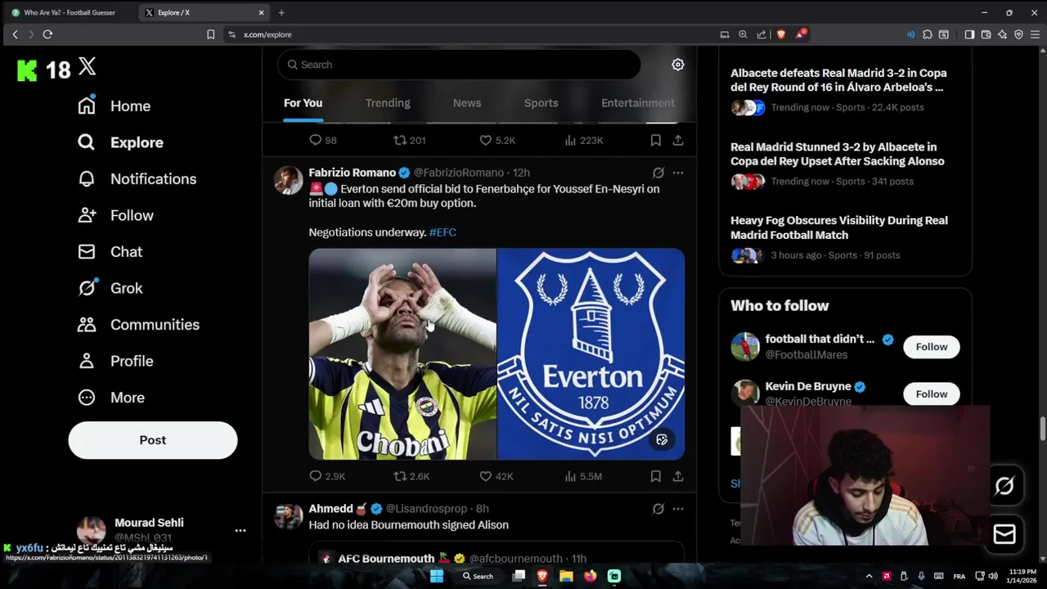Screen dimensions: 1047x589
Task: Follow football that didn't account
Action: [x=931, y=347]
